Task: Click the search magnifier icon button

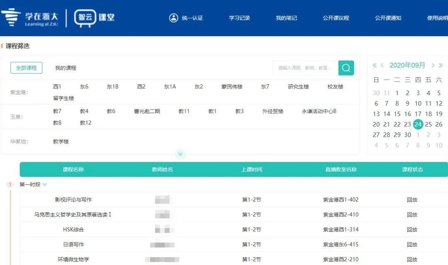Action: pos(346,68)
